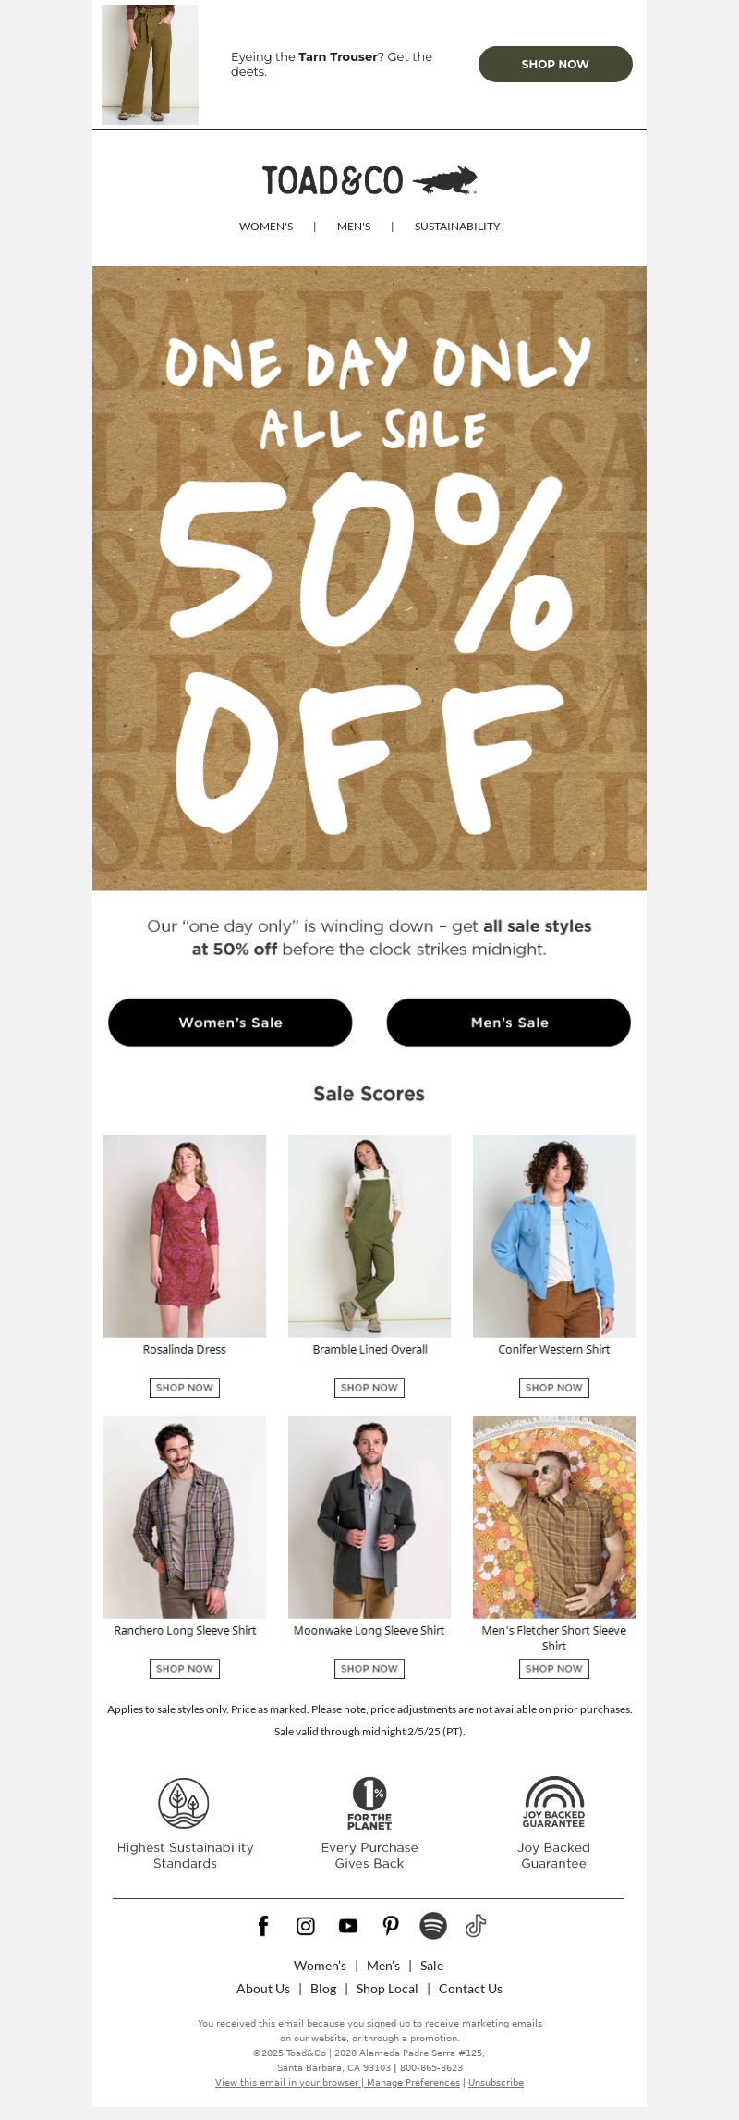
Task: Open the Facebook social icon
Action: coord(263,1926)
